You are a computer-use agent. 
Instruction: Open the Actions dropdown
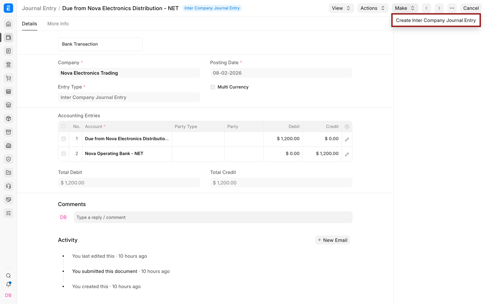pos(373,8)
